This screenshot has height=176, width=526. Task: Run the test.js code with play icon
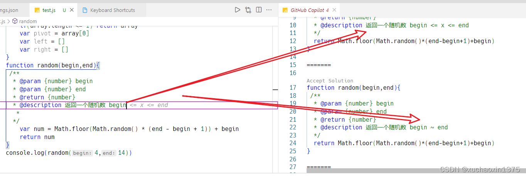(238, 10)
